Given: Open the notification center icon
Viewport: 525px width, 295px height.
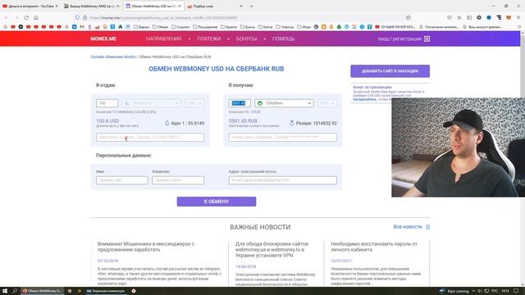Looking at the screenshot, I should click(516, 291).
